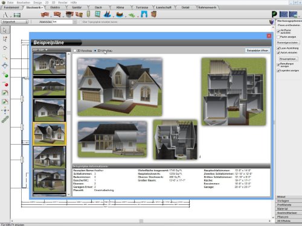This screenshot has height=226, width=302.
Task: Select the measuring ruler tool
Action: click(5, 119)
